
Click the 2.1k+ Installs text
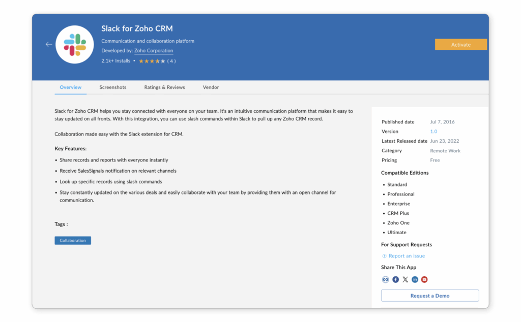115,61
